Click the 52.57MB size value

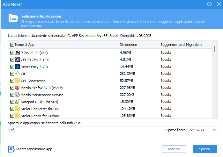(x=126, y=81)
